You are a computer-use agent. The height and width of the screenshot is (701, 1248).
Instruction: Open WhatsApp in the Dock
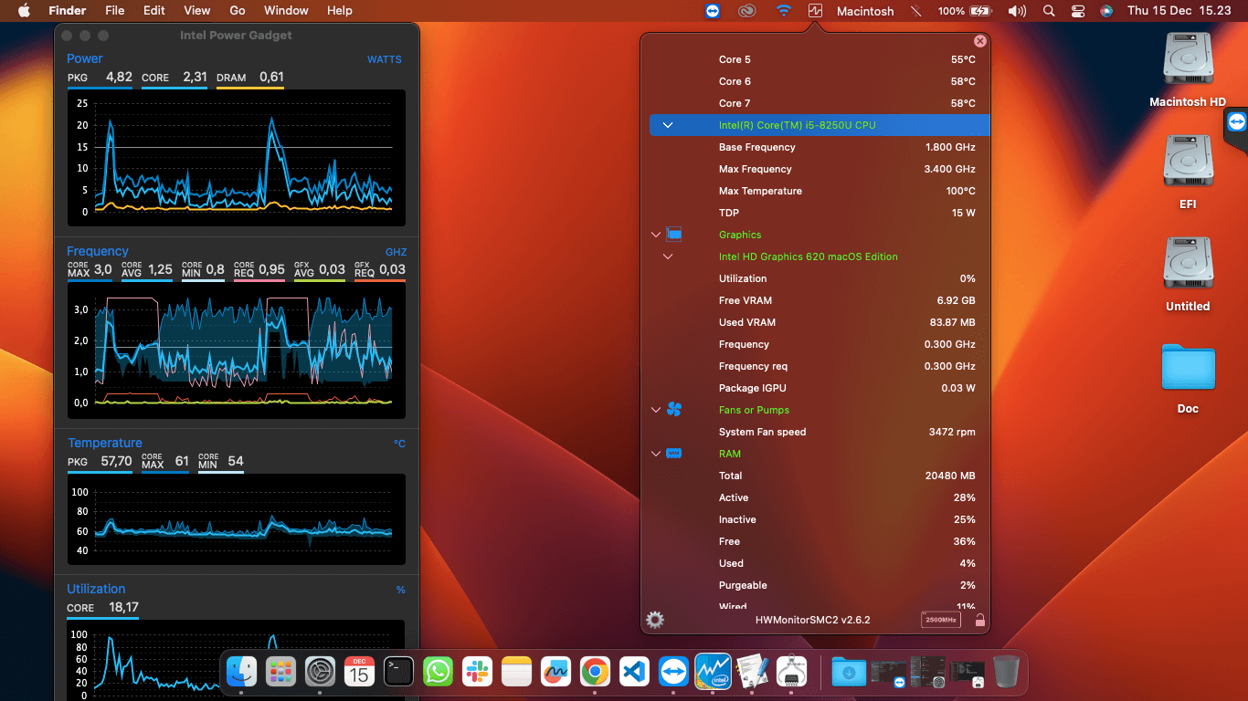439,673
